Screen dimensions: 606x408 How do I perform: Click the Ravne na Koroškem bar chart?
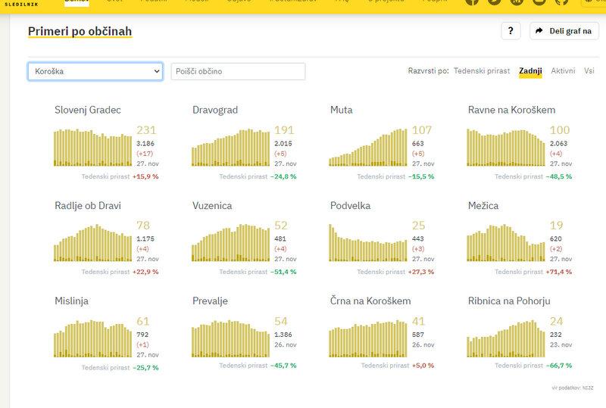[x=505, y=147]
